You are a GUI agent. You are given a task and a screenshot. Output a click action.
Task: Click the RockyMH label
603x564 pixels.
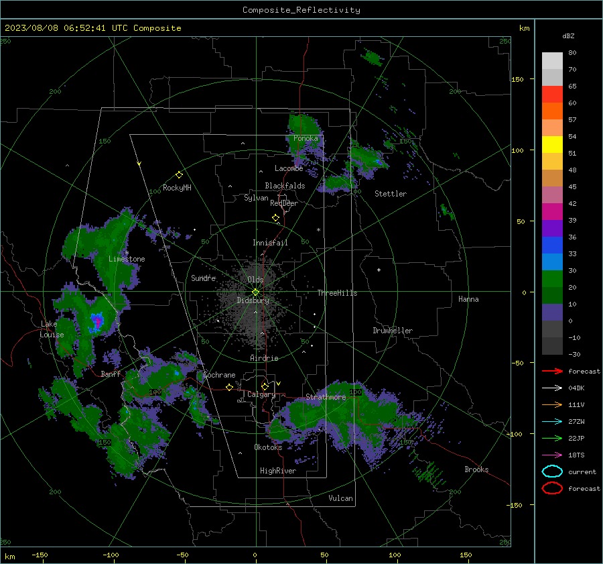(x=177, y=188)
